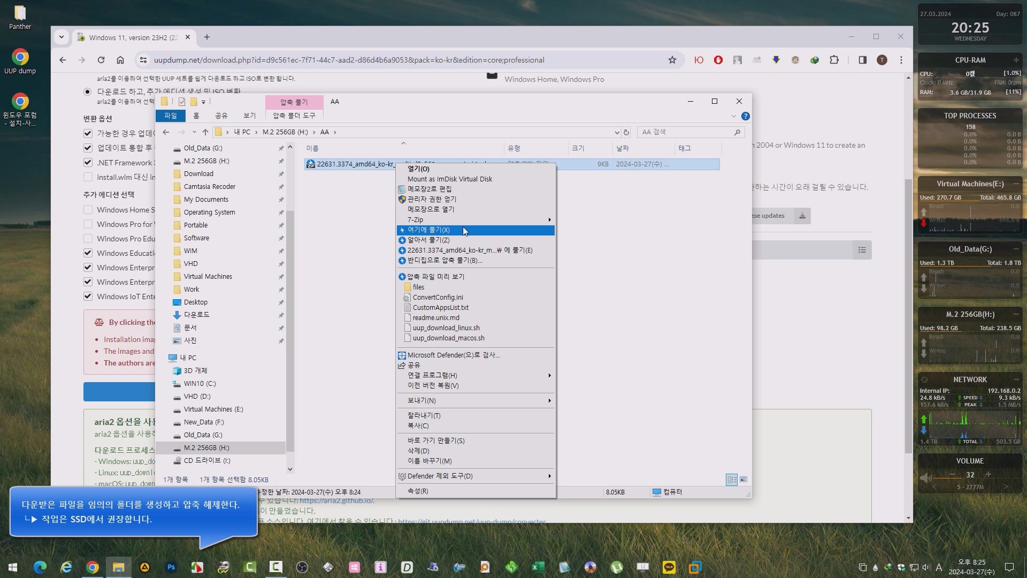This screenshot has height=578, width=1027.
Task: Check the 'Windows Pro for' edition checkbox
Action: click(88, 224)
